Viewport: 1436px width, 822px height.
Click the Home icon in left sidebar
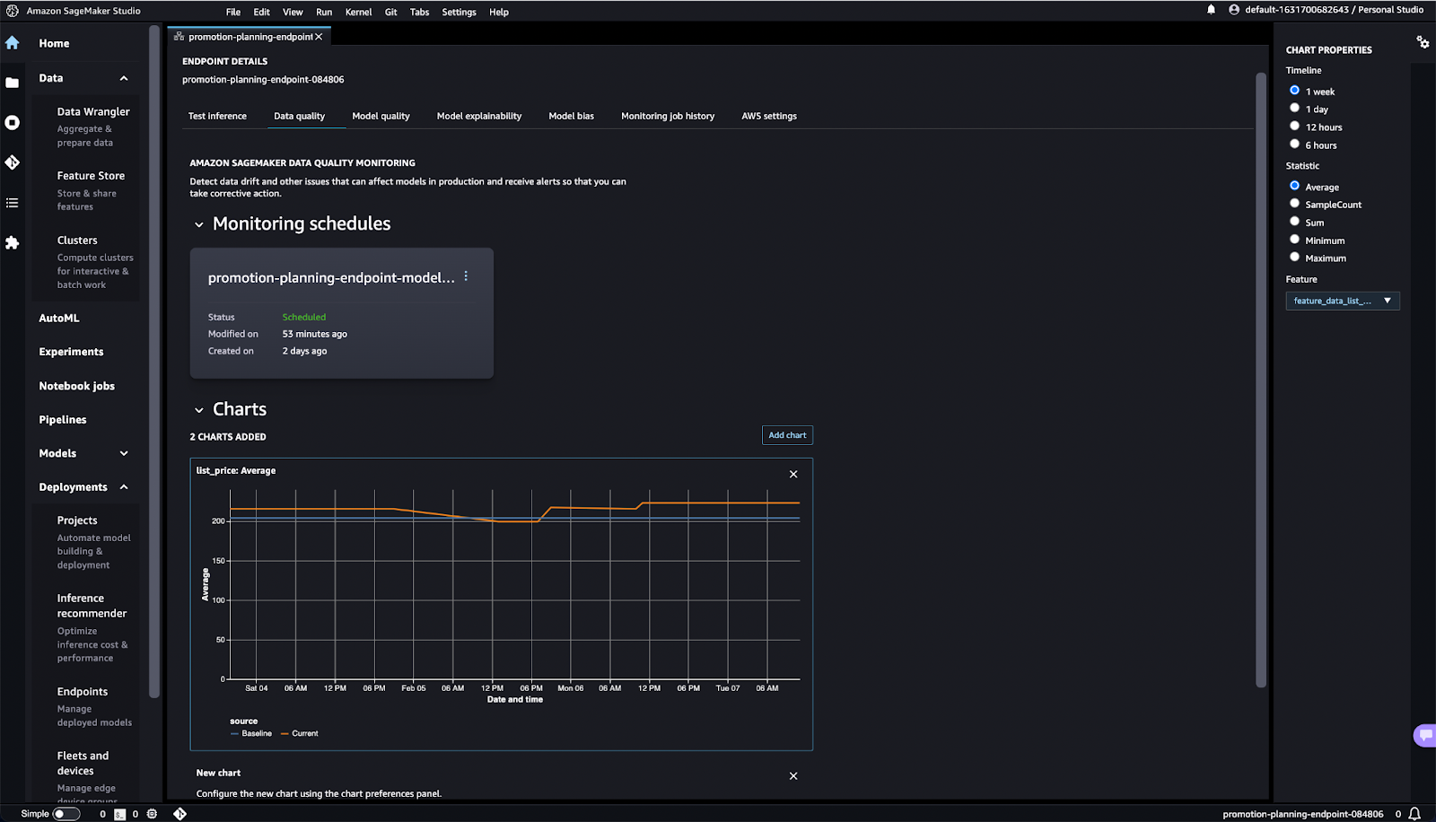(x=13, y=43)
